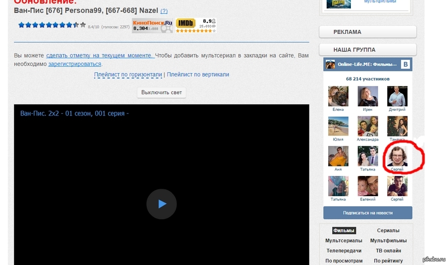Viewport: 448px width, 265px height.
Task: Click the red-circled Сергей avatar
Action: pos(397,156)
